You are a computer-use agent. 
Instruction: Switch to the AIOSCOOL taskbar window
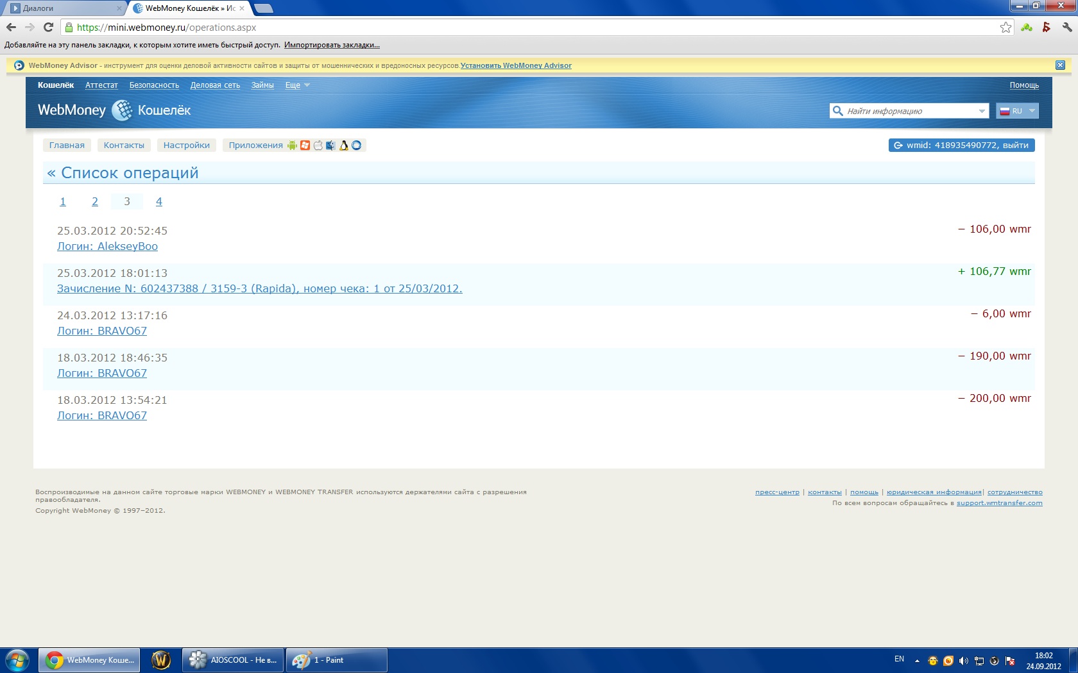(x=234, y=660)
